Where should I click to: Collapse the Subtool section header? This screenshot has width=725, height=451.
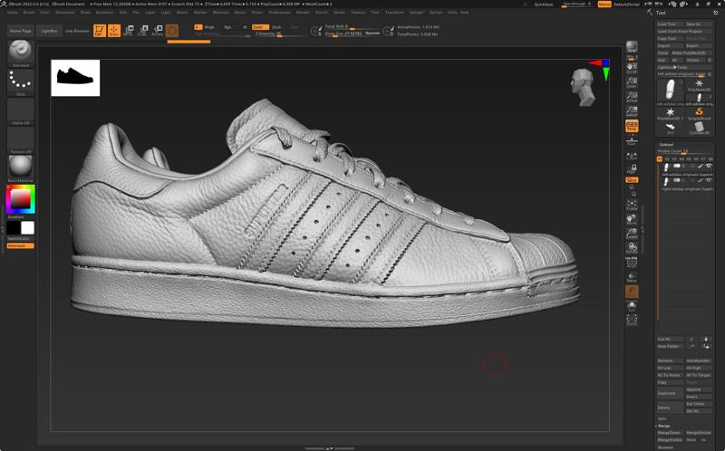pyautogui.click(x=666, y=145)
